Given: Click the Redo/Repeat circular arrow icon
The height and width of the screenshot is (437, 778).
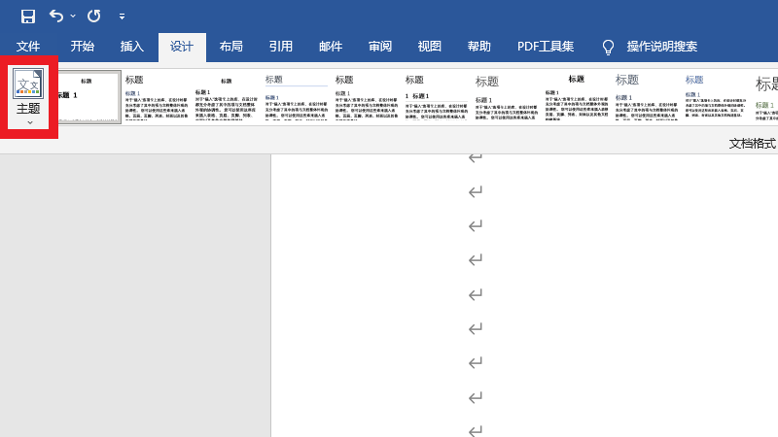Looking at the screenshot, I should pos(94,17).
